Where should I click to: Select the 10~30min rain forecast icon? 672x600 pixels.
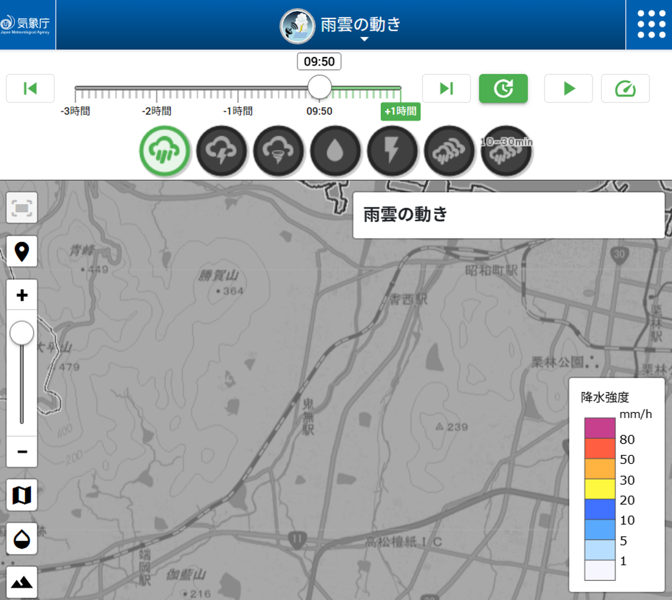pos(506,151)
